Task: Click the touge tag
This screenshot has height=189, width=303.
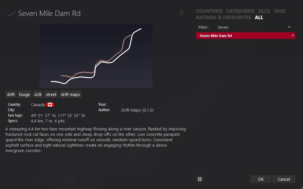Action: click(x=24, y=94)
